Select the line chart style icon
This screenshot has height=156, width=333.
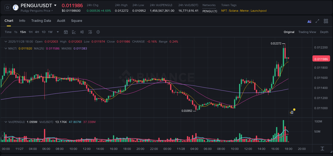click(74, 32)
